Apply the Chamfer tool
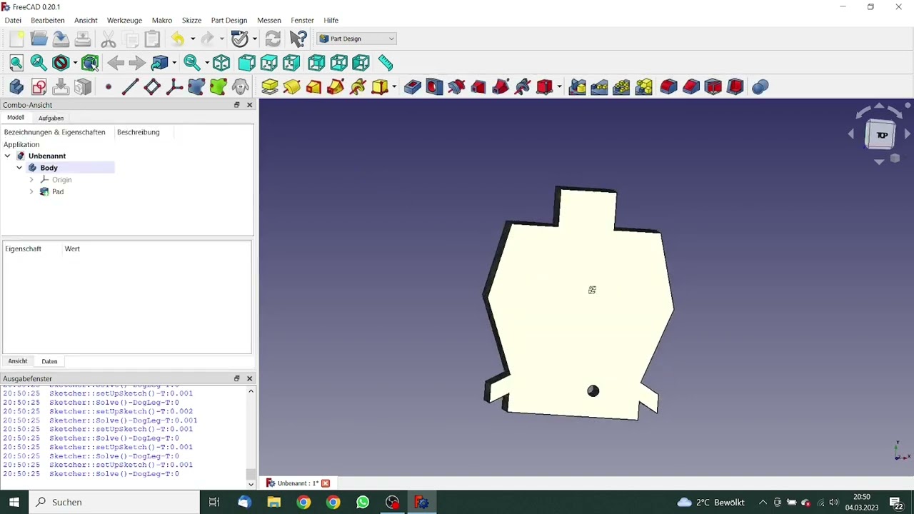This screenshot has width=914, height=514. [691, 87]
